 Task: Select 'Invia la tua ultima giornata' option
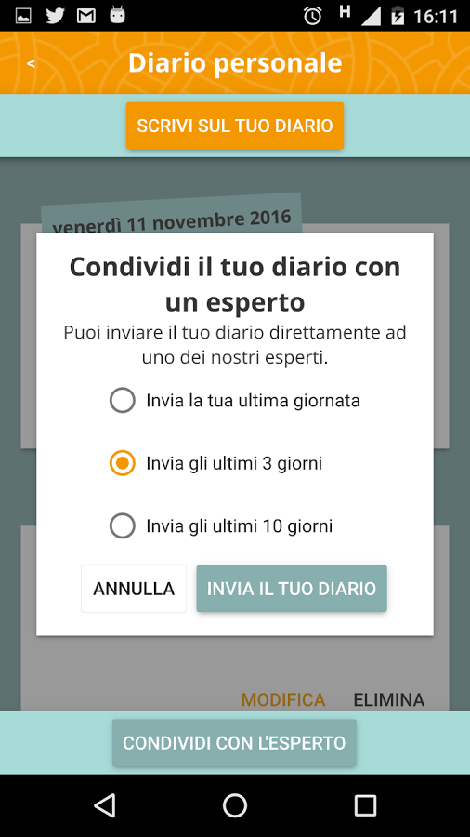coord(235,401)
